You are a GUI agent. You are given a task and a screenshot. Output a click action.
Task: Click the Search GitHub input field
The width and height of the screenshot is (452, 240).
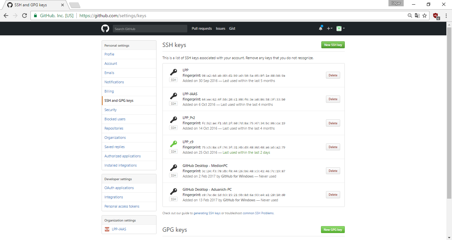tap(150, 28)
